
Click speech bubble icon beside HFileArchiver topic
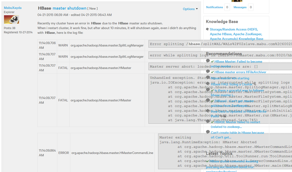[208, 71]
